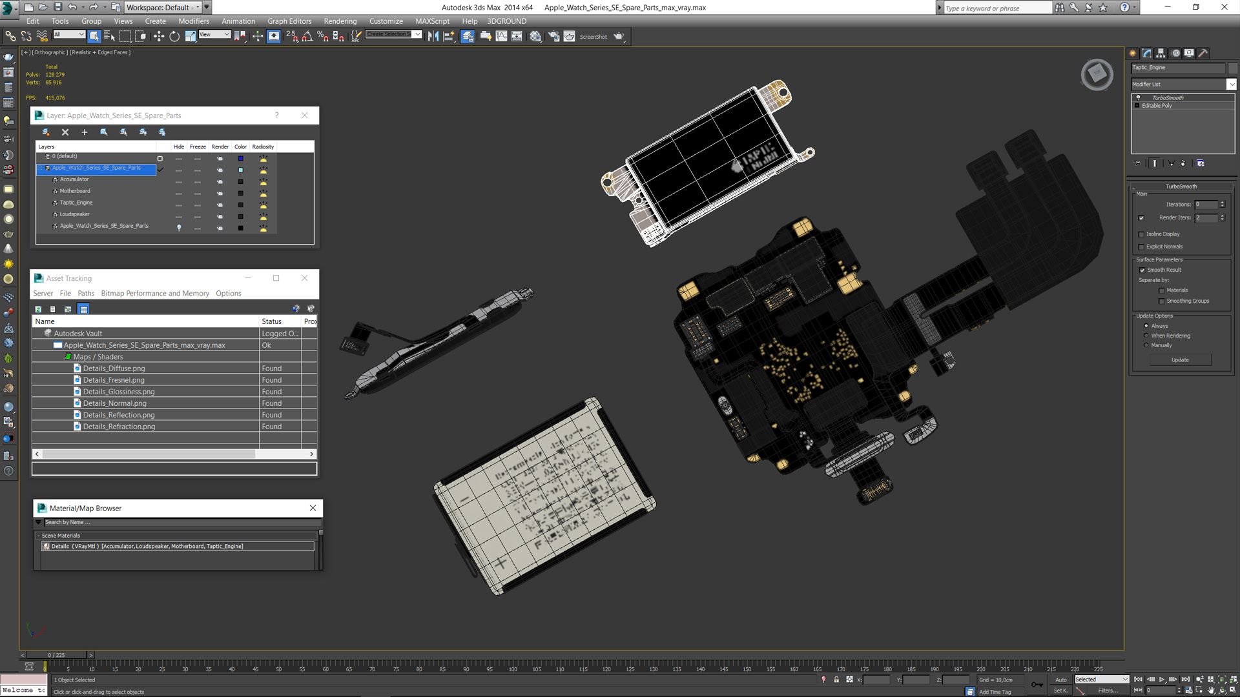Toggle Smooth Result checkbox

[x=1142, y=270]
